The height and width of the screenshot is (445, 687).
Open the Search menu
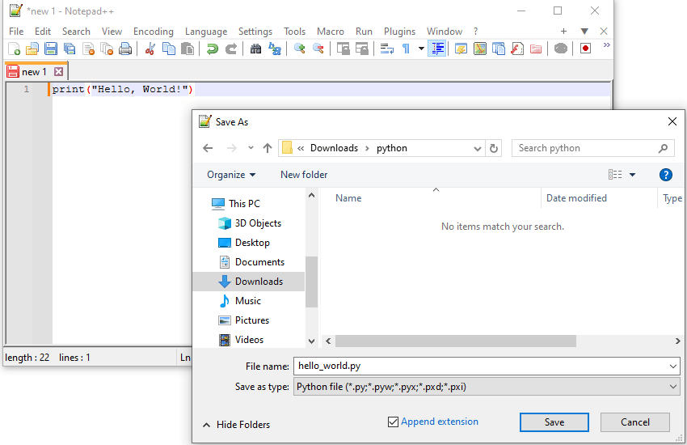pyautogui.click(x=76, y=32)
